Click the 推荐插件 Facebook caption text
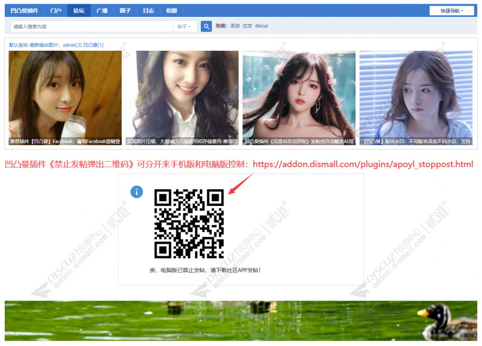Image resolution: width=482 pixels, height=346 pixels. 65,142
